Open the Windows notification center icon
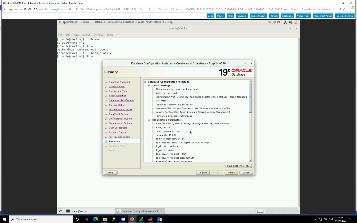Screen dimensions: 357x223 351,219
